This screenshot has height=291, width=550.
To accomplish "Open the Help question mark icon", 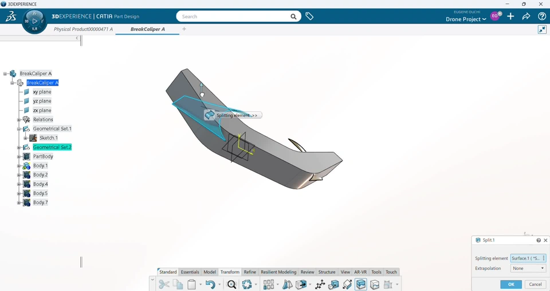I will click(541, 16).
